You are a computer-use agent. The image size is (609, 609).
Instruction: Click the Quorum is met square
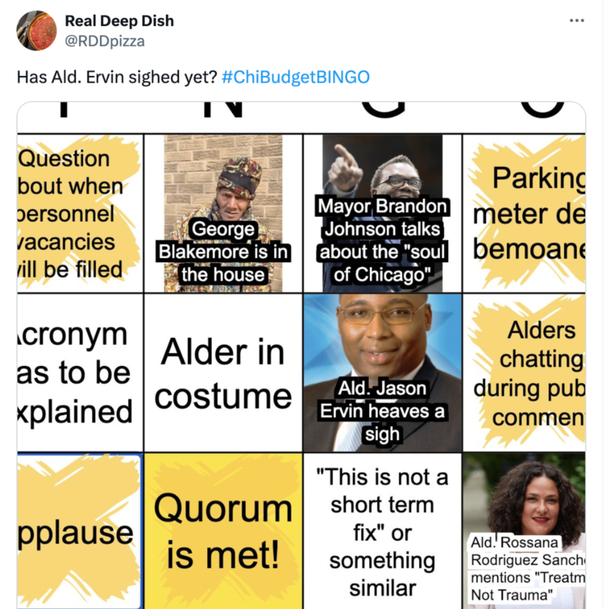(x=223, y=531)
